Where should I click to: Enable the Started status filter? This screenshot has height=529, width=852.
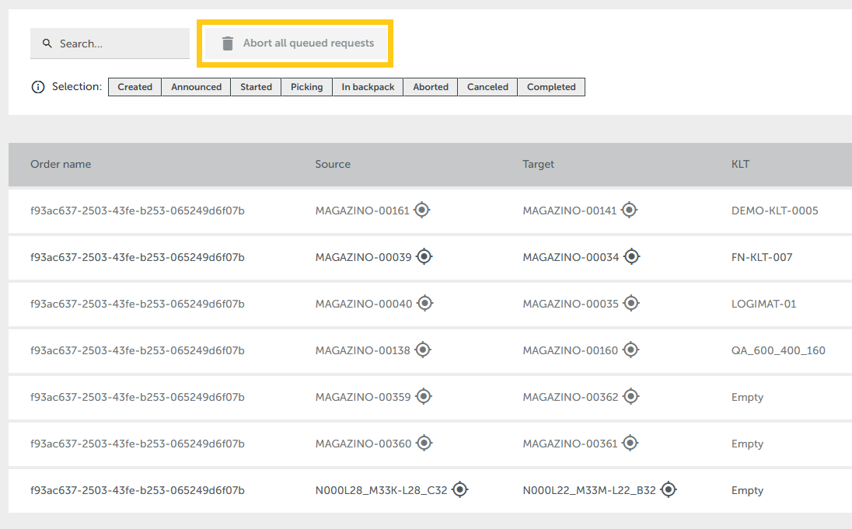pyautogui.click(x=256, y=87)
